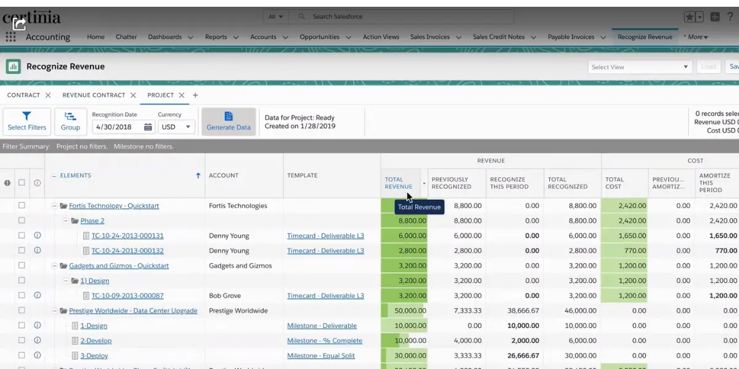This screenshot has width=739, height=369.
Task: Check the Fortis Technology - Quickstart row checkbox
Action: pyautogui.click(x=23, y=205)
